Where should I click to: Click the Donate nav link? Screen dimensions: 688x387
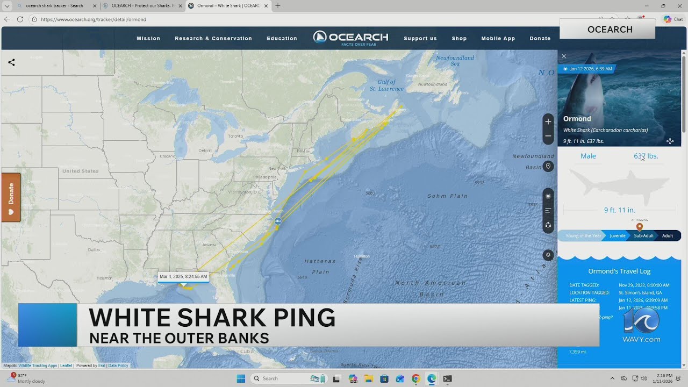(x=540, y=38)
